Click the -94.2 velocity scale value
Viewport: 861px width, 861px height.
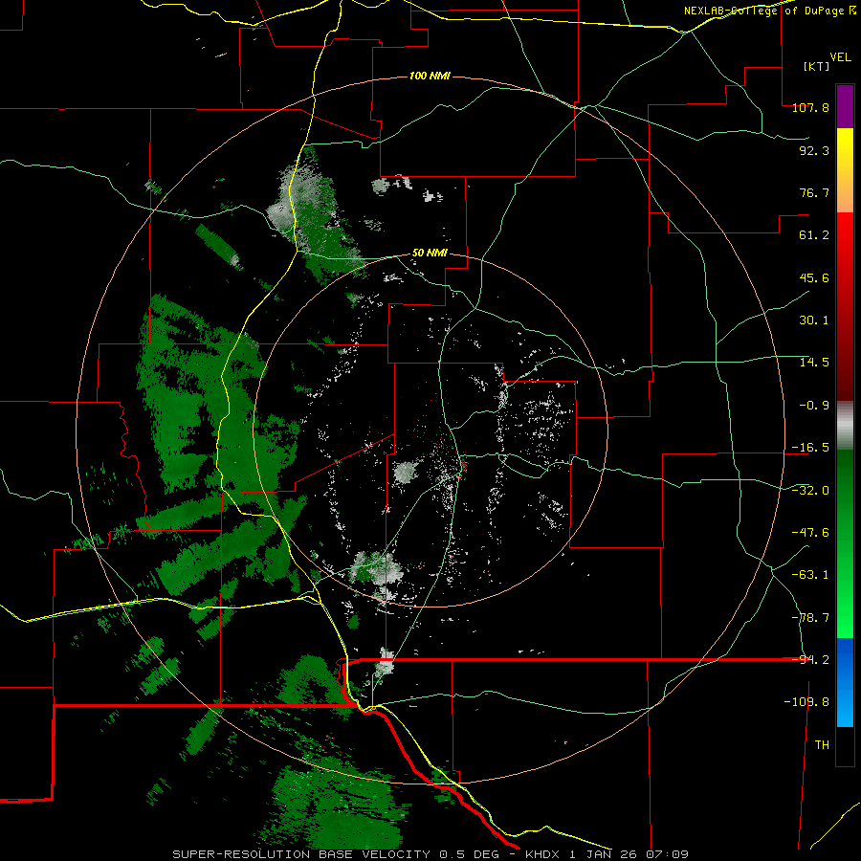pyautogui.click(x=810, y=660)
